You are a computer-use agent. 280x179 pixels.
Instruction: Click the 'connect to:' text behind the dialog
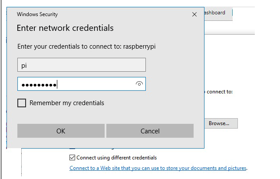pyautogui.click(x=220, y=92)
